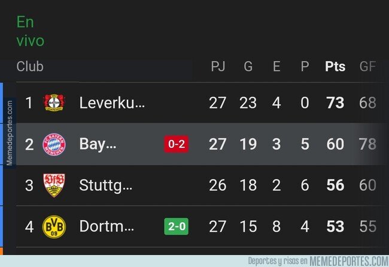Click the VfB Stuttgart club crest
Viewport: 389px width, 267px height.
54,185
